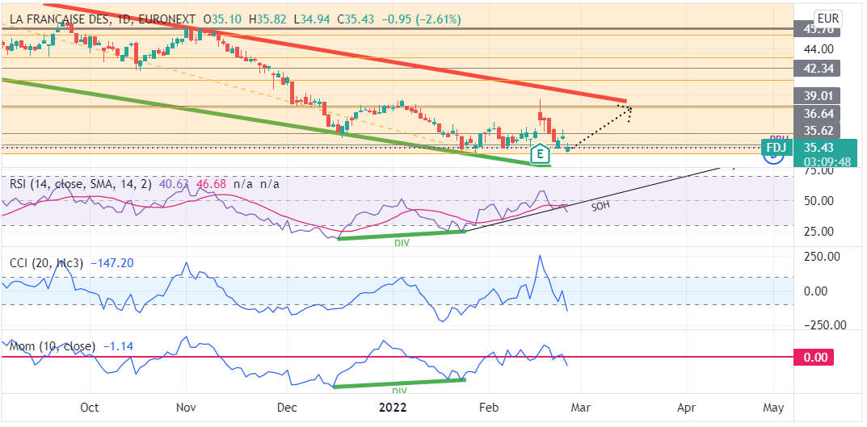Click the 45.76 price level label
The width and height of the screenshot is (867, 427).
tap(817, 29)
